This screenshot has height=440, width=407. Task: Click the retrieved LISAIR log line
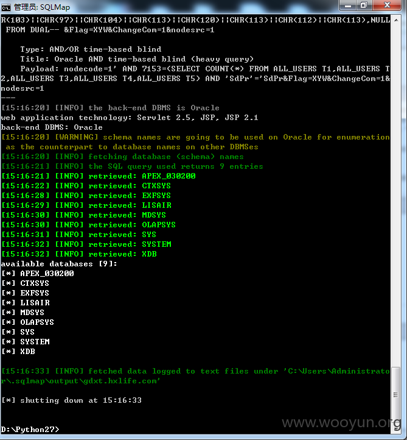coord(86,205)
